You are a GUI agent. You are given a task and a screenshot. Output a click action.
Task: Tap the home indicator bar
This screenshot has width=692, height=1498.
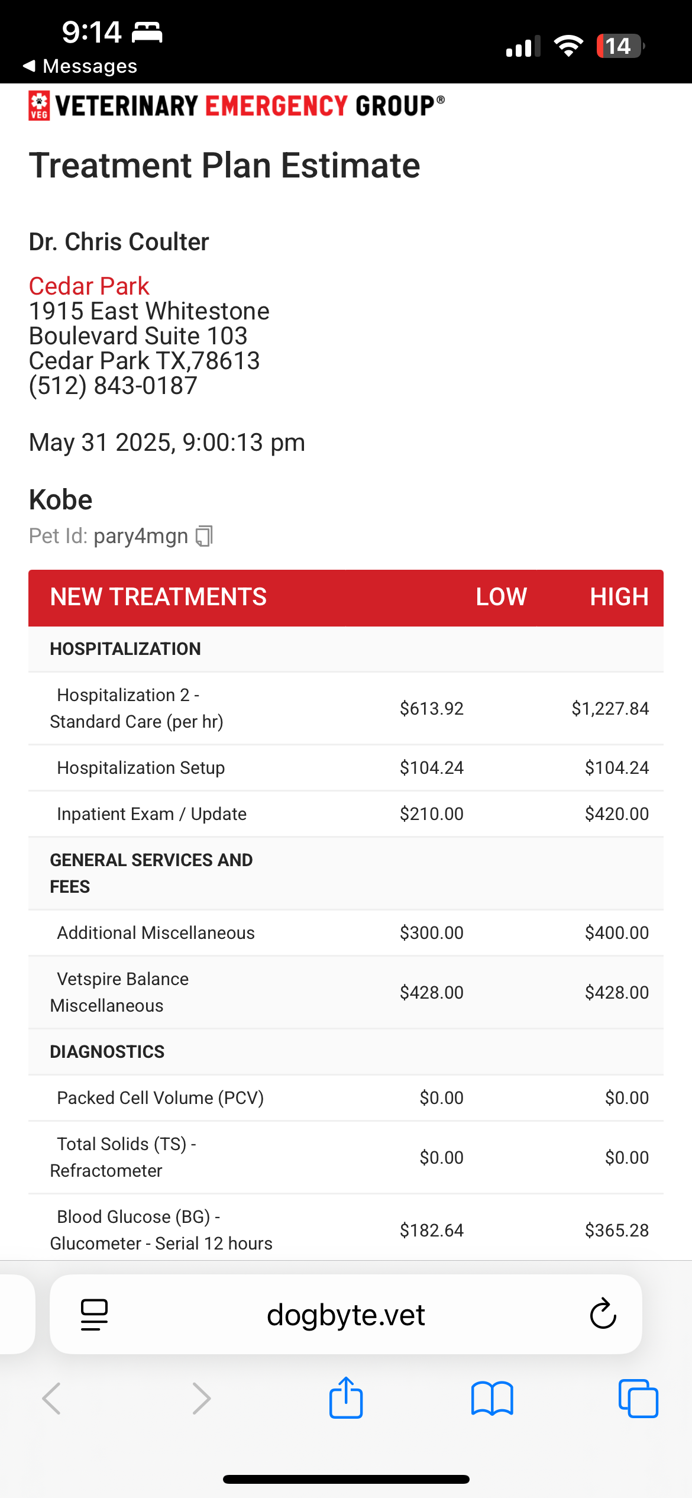346,1479
